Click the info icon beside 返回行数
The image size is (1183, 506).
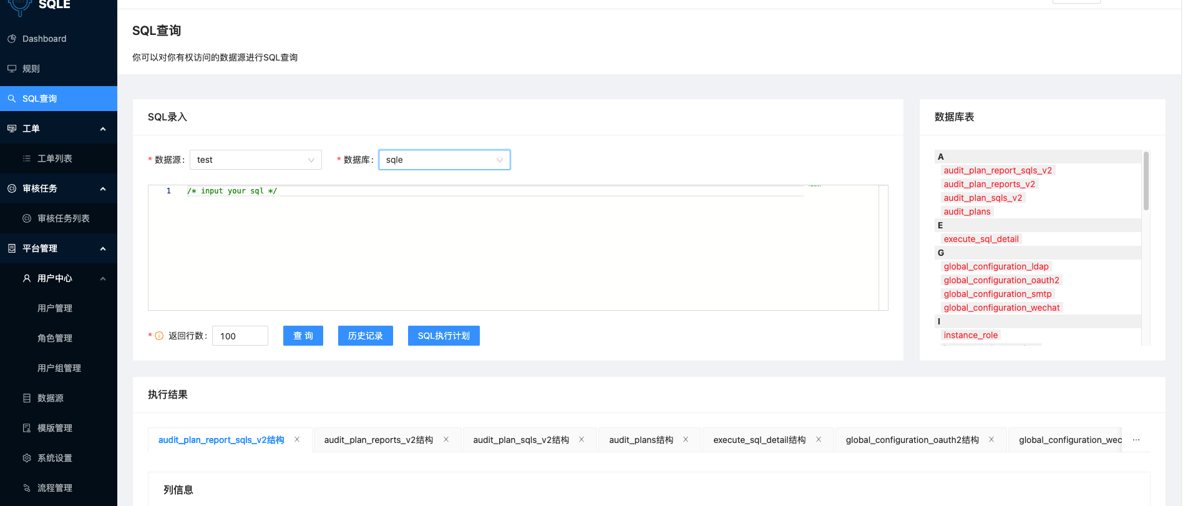click(159, 336)
